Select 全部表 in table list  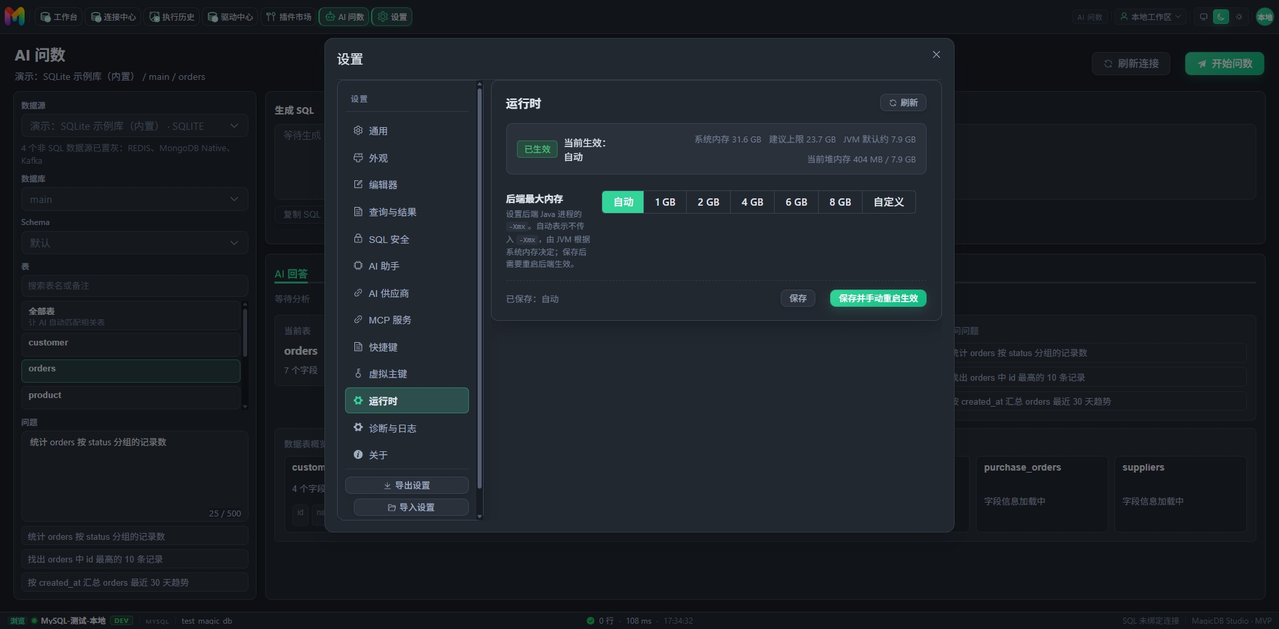click(131, 316)
